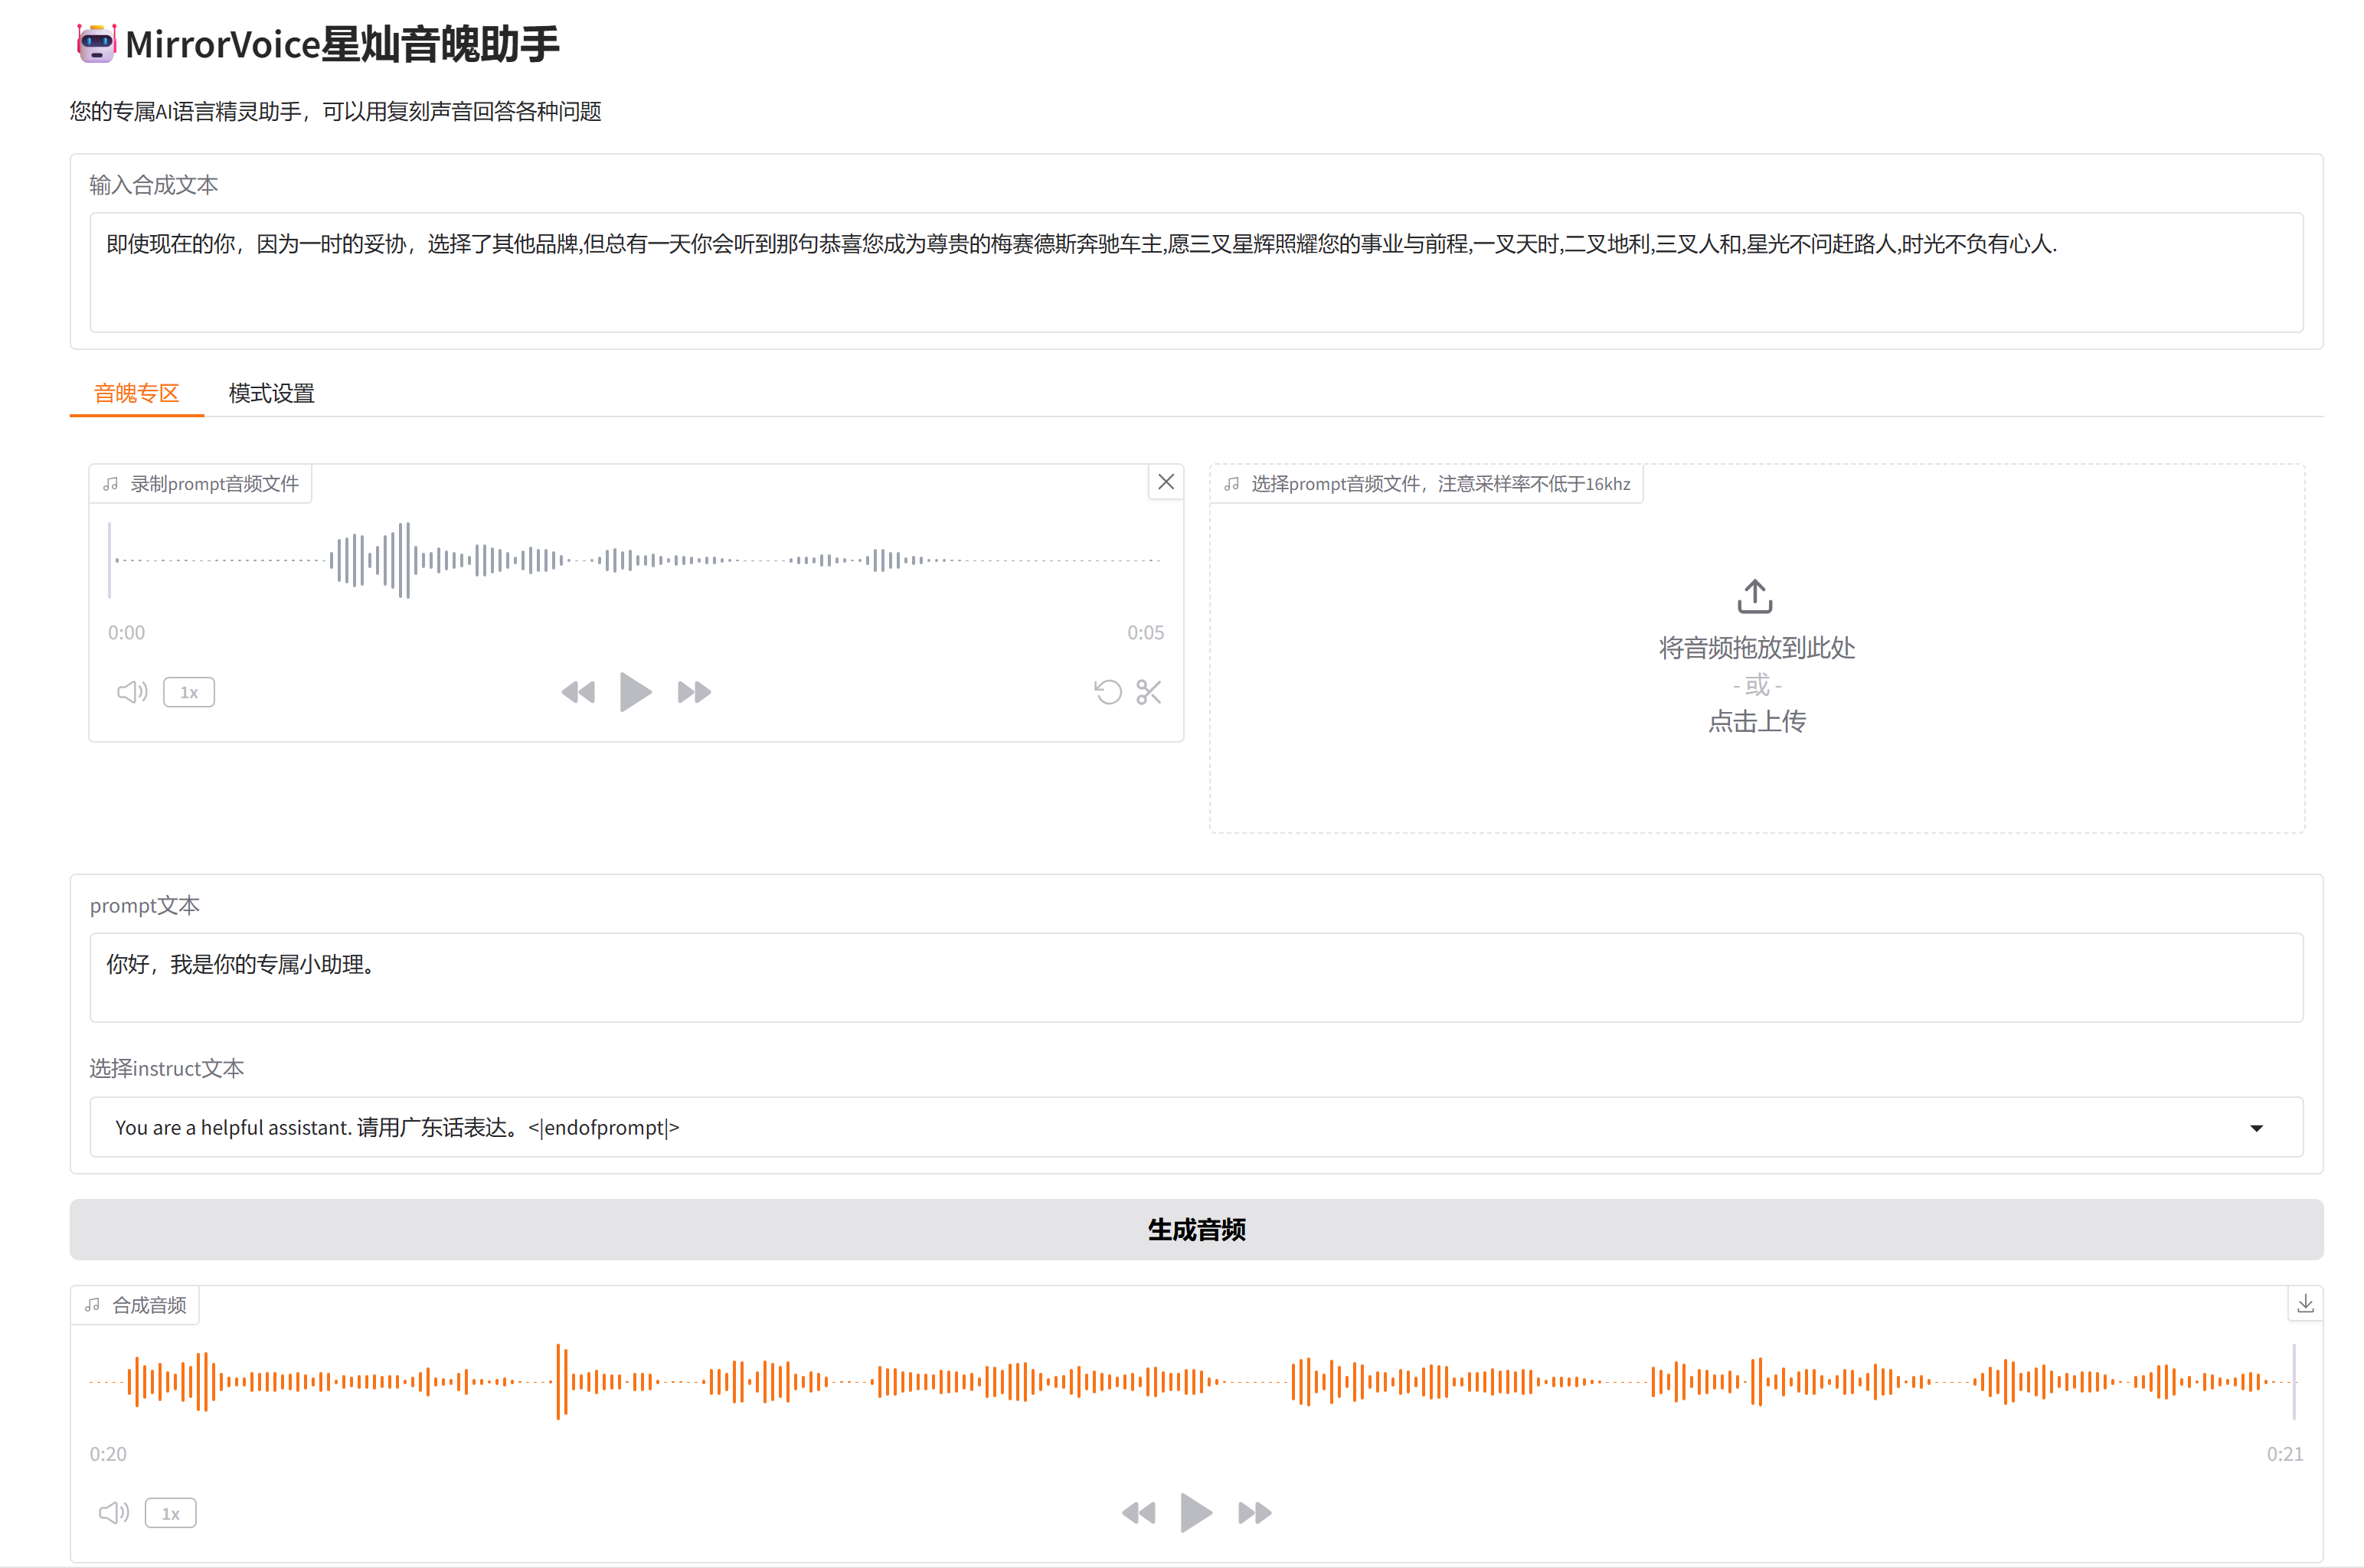Open the instruct text dropdown

[2255, 1127]
